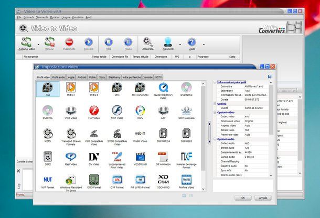Image resolution: width=320 pixels, height=218 pixels.
Task: Click Canale audio value 2 Stereo
Action: click(x=257, y=157)
